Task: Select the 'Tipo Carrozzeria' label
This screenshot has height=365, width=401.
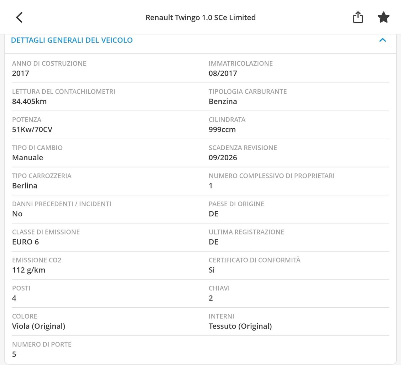Action: (x=42, y=176)
